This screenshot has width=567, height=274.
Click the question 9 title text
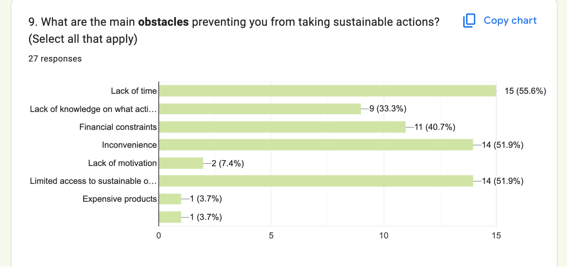pos(233,22)
